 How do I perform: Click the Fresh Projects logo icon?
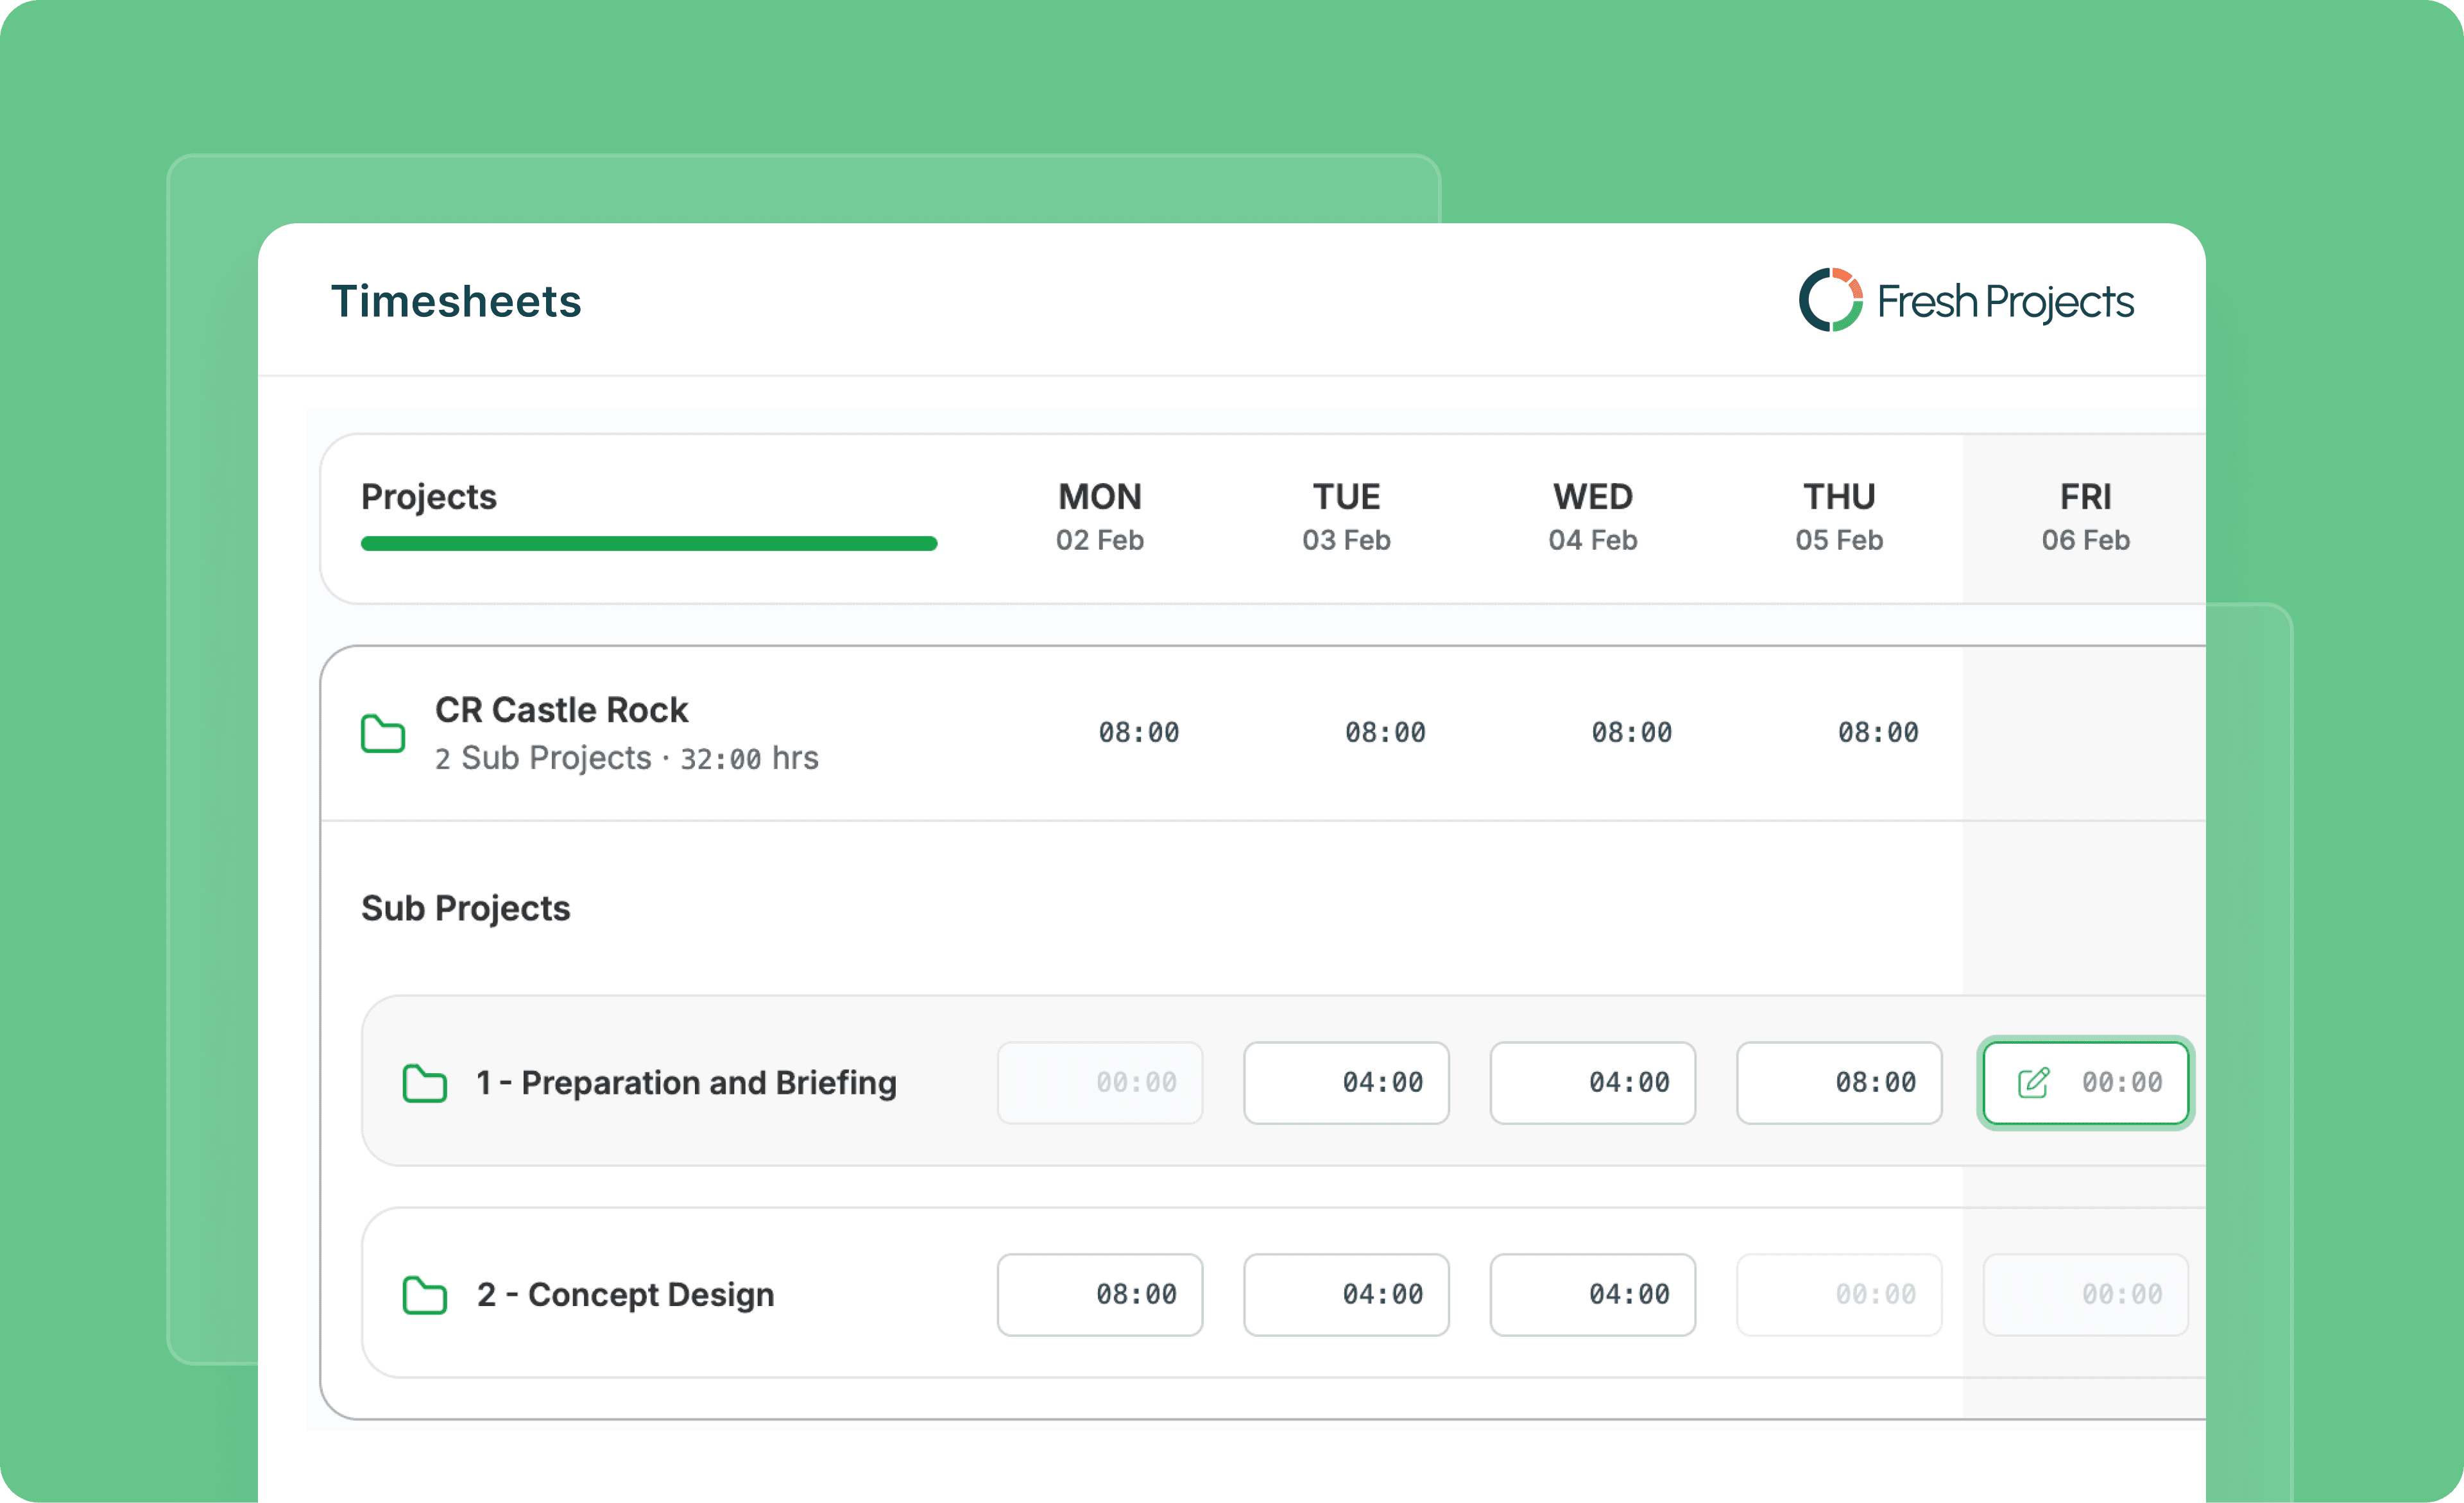1830,300
